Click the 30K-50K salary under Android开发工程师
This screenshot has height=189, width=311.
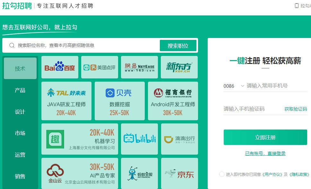(173, 113)
